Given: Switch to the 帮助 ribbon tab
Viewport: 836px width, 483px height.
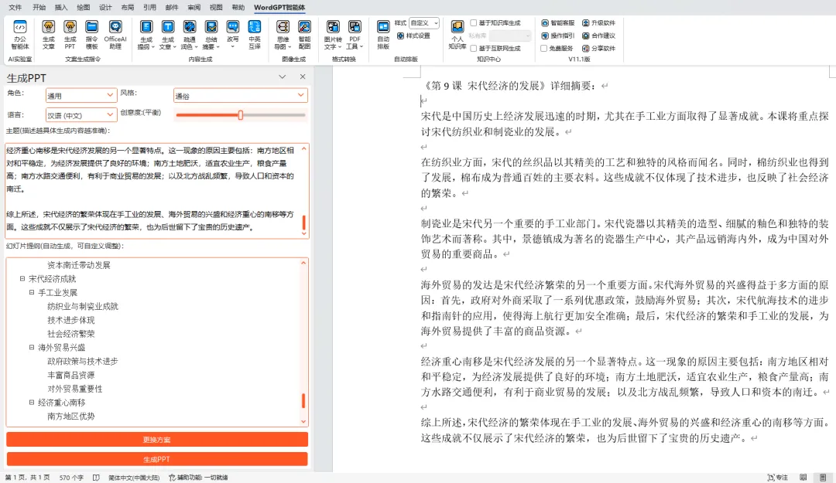Looking at the screenshot, I should point(238,8).
